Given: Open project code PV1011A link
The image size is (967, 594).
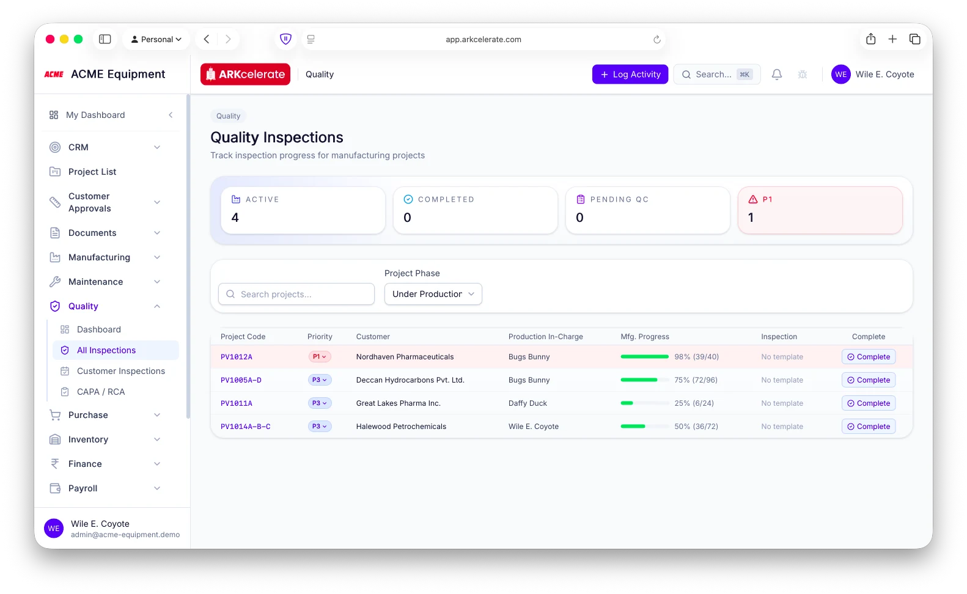Looking at the screenshot, I should (237, 403).
